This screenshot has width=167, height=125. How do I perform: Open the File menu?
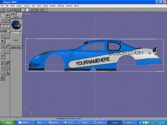point(2,6)
